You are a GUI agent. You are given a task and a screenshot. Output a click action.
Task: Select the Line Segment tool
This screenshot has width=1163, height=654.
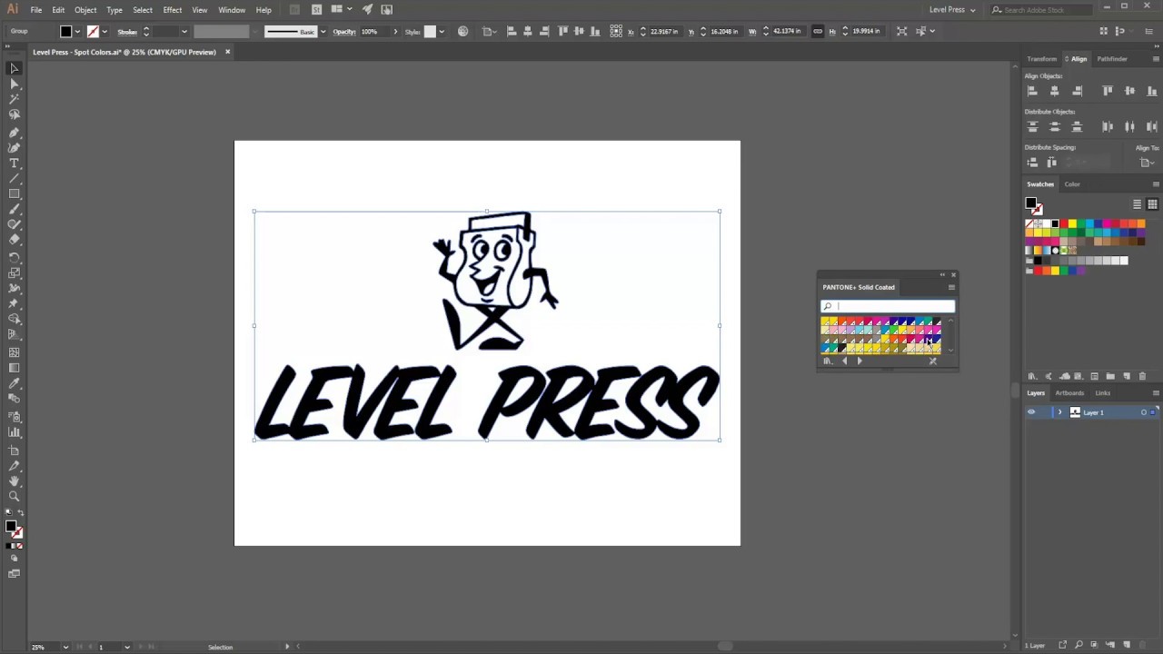(x=15, y=179)
